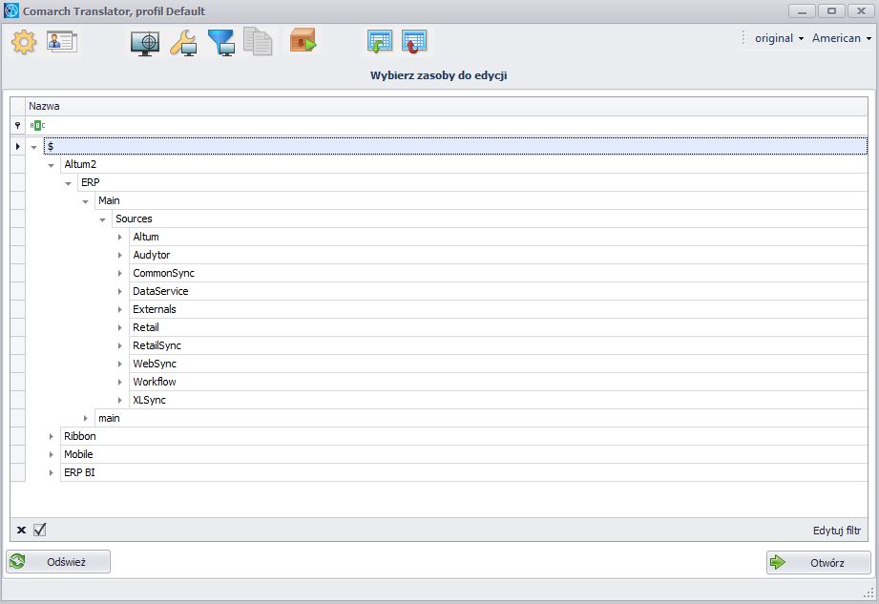This screenshot has height=604, width=879.
Task: Select the Workflow row
Action: click(498, 382)
